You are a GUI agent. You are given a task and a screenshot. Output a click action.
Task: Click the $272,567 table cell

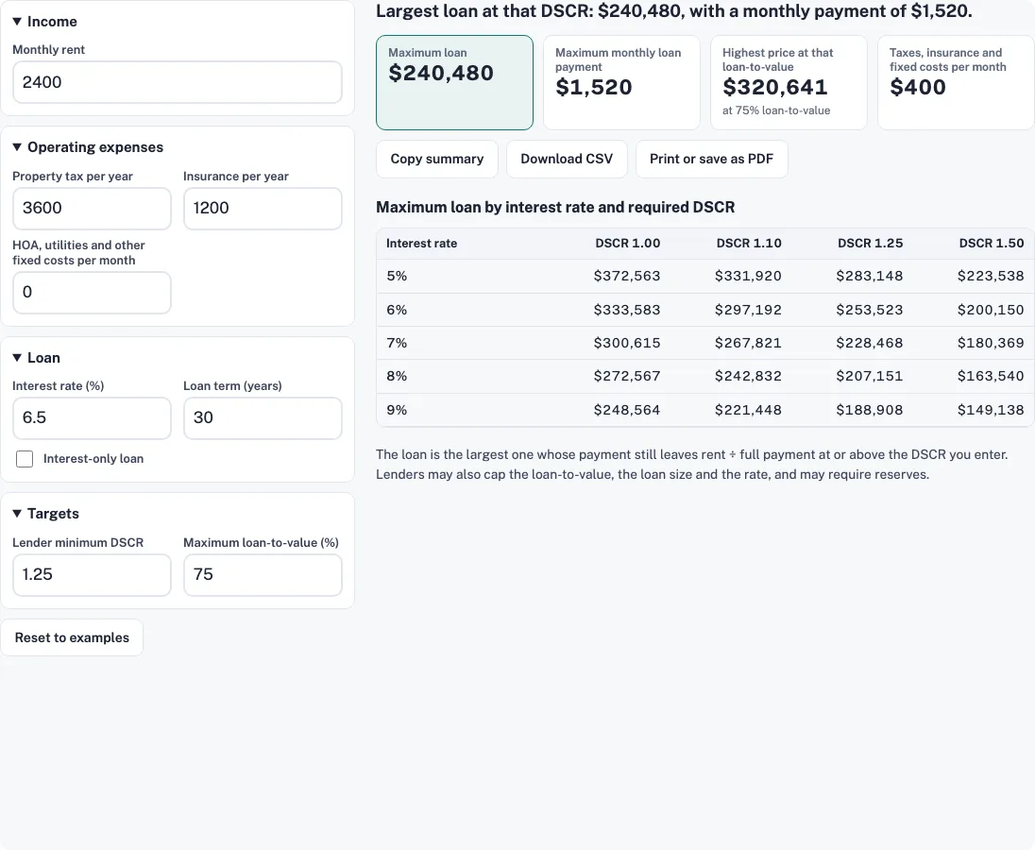[x=627, y=376]
